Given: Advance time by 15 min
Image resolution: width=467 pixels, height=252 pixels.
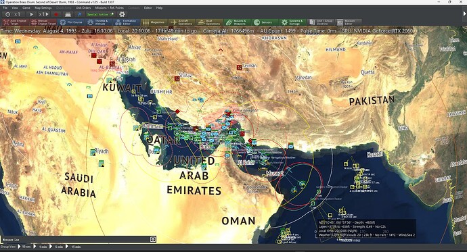Looking at the screenshot, I should 73,247.
